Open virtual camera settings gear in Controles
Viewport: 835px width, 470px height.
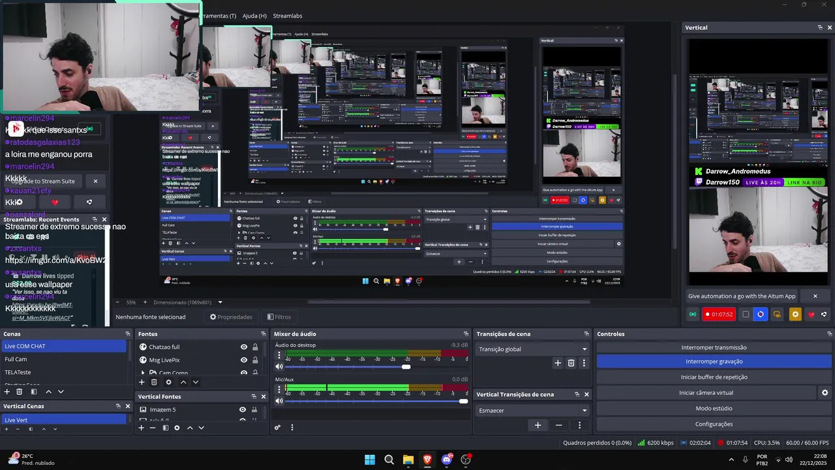point(825,392)
